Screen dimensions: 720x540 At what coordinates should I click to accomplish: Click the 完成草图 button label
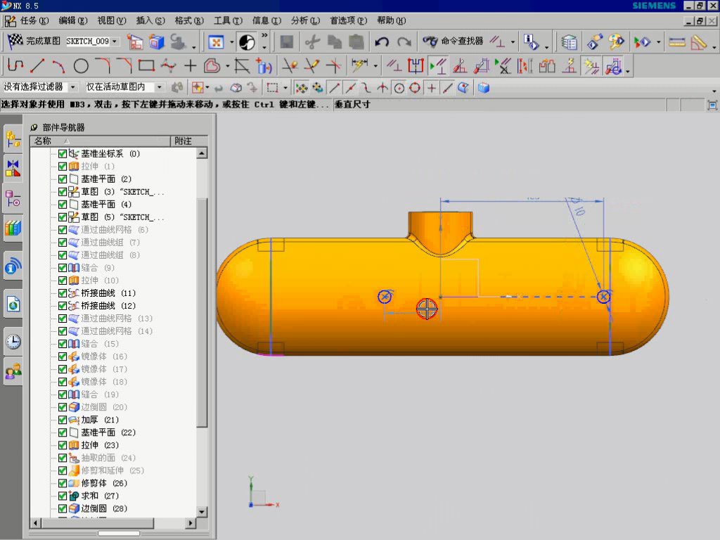[43, 41]
